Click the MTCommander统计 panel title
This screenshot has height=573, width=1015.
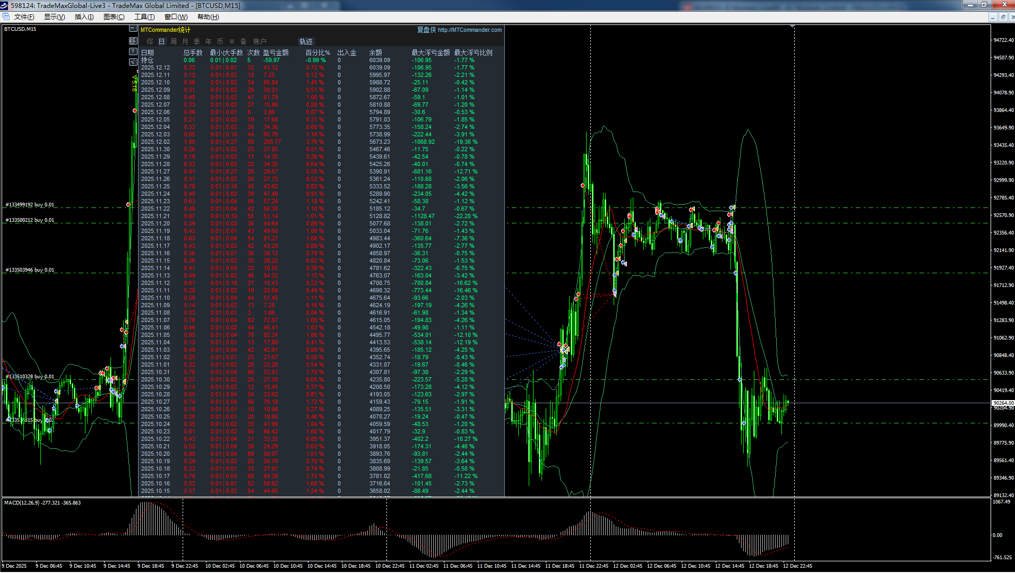click(x=165, y=30)
